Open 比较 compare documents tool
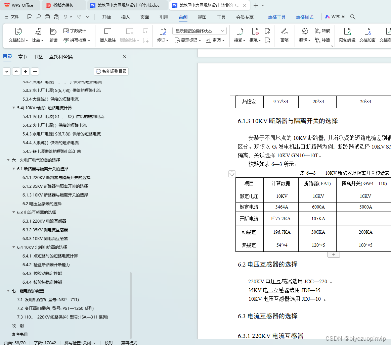The height and width of the screenshot is (345, 391). pos(38,35)
